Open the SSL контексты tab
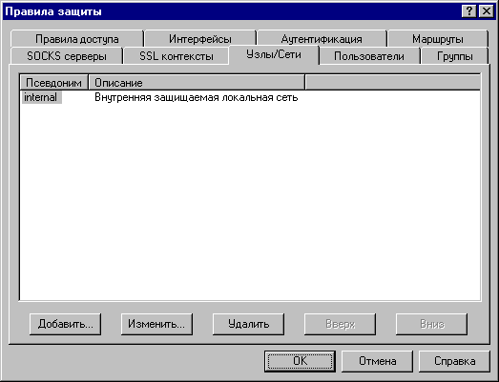499x382 pixels. coord(177,56)
